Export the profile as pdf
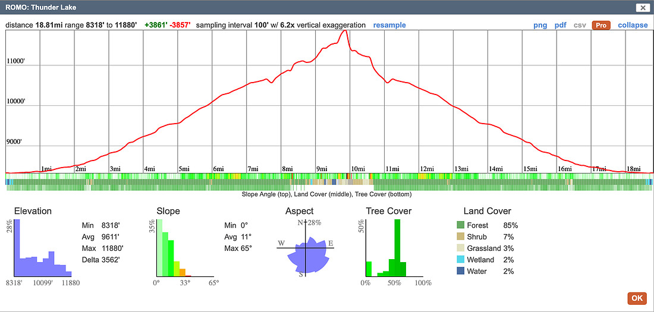The width and height of the screenshot is (654, 312). coord(561,25)
